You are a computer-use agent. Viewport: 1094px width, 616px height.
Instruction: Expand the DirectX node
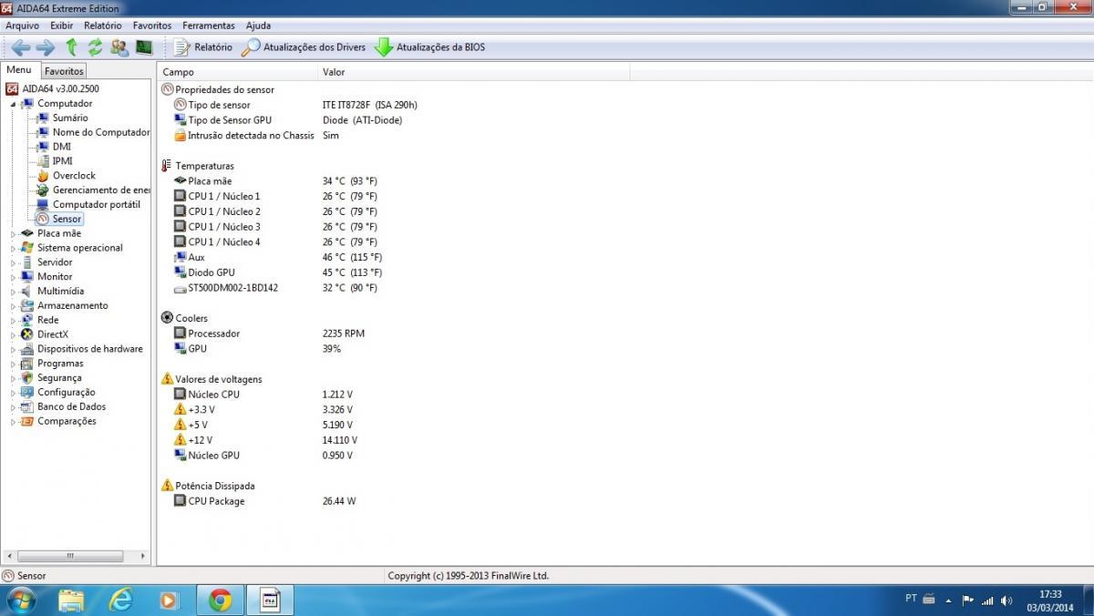coord(13,335)
